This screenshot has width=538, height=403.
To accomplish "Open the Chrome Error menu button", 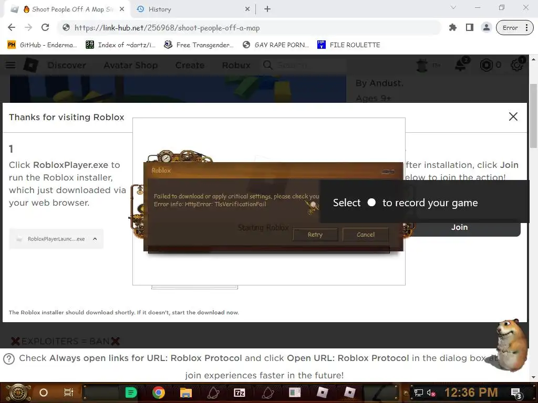I will click(515, 28).
